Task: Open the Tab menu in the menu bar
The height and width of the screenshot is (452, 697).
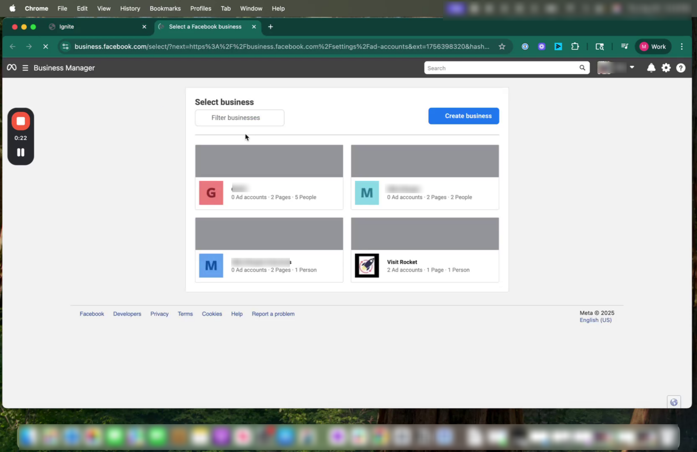Action: point(226,8)
